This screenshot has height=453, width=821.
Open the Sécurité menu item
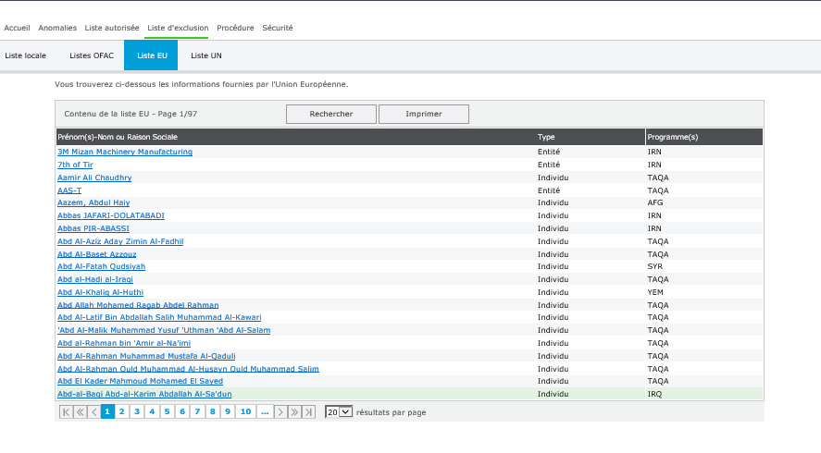click(x=278, y=28)
